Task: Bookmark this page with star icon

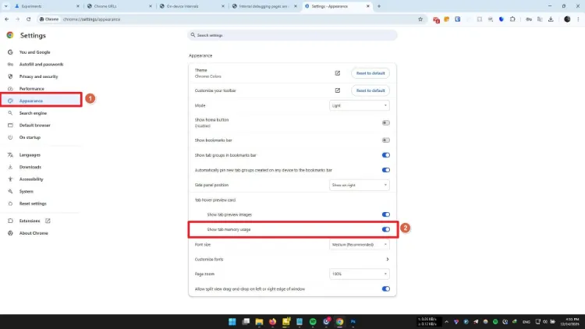Action: (420, 19)
